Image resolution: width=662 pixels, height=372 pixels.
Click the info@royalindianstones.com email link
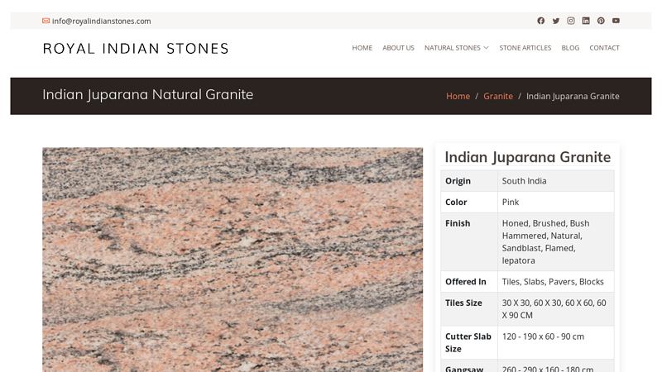101,21
